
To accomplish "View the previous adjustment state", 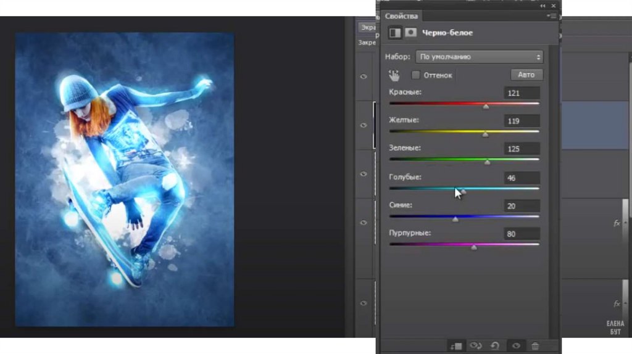I will click(476, 345).
